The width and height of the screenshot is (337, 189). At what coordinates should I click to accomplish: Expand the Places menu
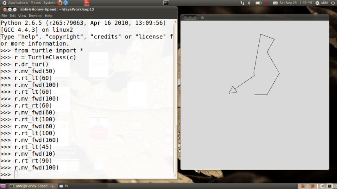click(36, 3)
